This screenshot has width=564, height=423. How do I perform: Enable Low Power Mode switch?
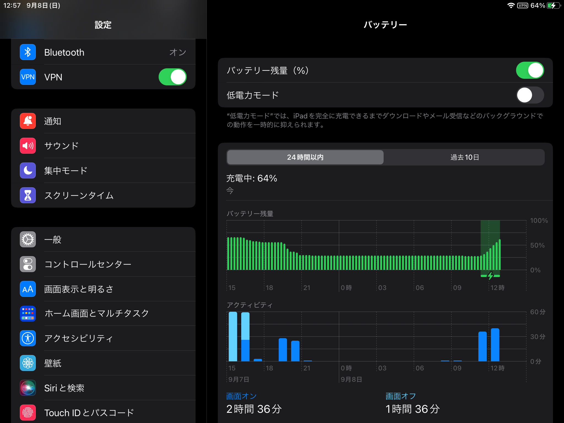tap(530, 95)
